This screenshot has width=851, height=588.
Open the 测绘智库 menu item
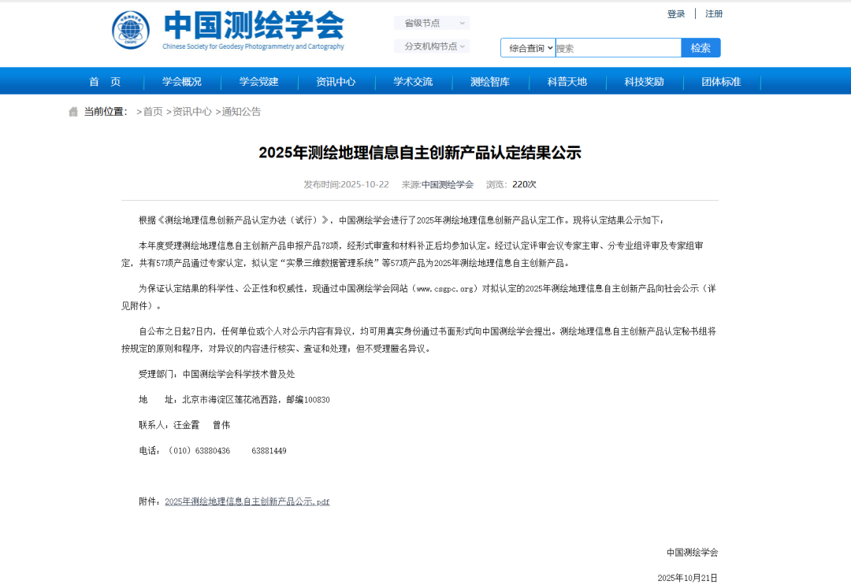pos(490,82)
